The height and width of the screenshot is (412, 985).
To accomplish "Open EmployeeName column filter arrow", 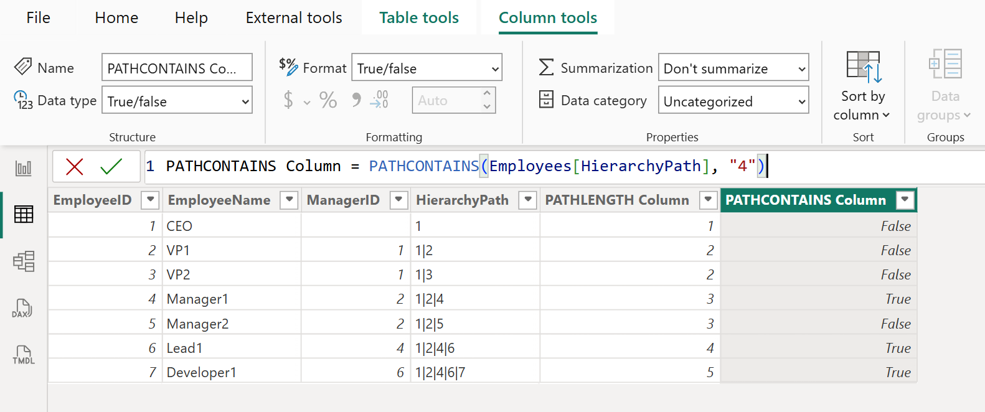I will click(x=289, y=200).
